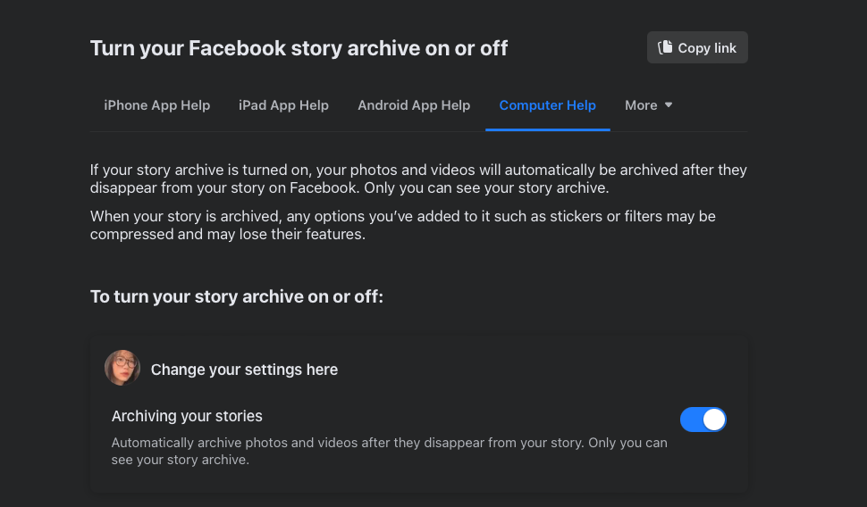The height and width of the screenshot is (507, 867).
Task: Click the paragraph starting If your story archive
Action: coord(418,179)
